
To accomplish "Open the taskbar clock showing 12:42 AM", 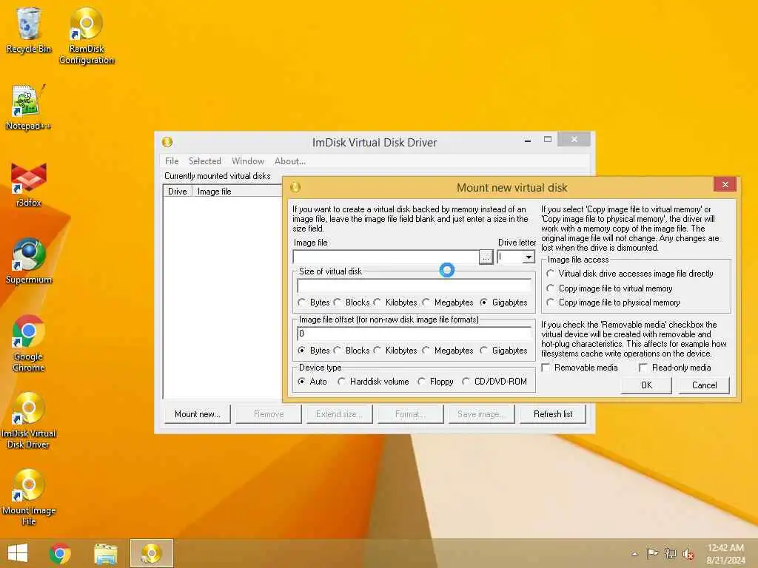I will [725, 553].
